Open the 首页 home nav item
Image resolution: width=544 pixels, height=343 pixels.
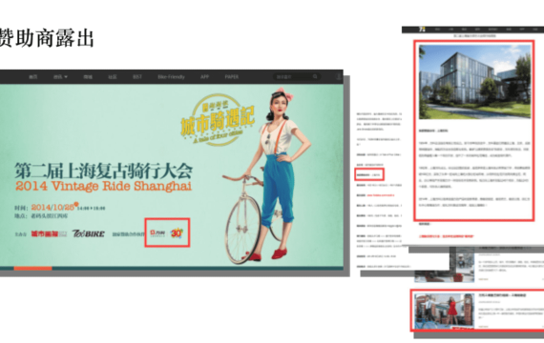pyautogui.click(x=33, y=77)
